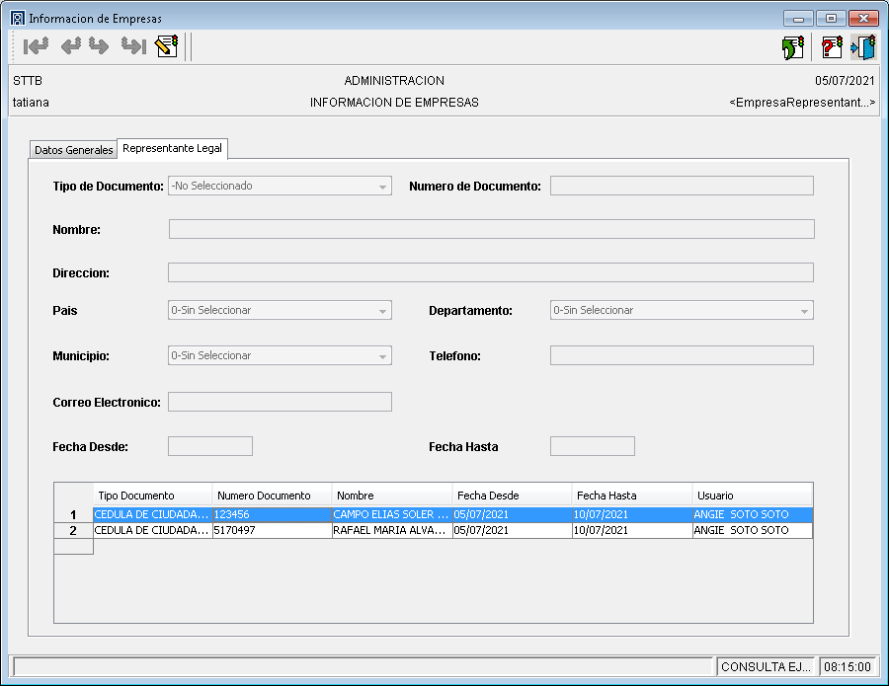Switch to the Datos Generales tab
This screenshot has height=686, width=889.
(73, 150)
